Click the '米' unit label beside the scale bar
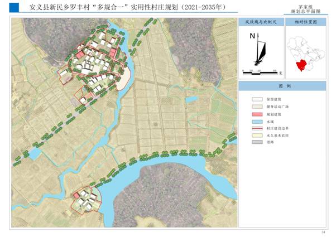Screen dimensions: 336x237 pyautogui.click(x=280, y=73)
